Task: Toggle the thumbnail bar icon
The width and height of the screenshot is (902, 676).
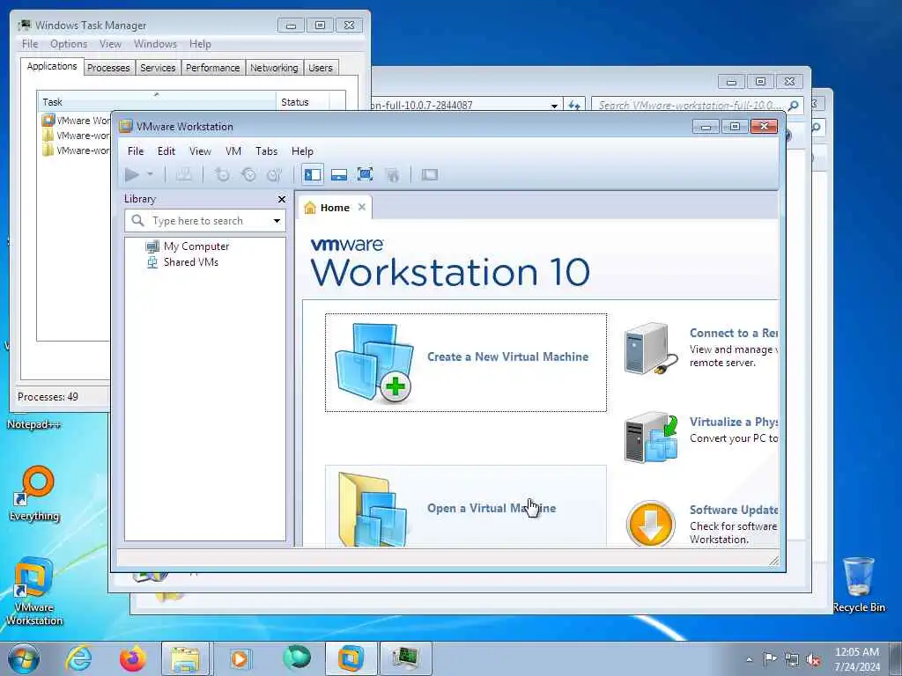Action: pyautogui.click(x=339, y=174)
